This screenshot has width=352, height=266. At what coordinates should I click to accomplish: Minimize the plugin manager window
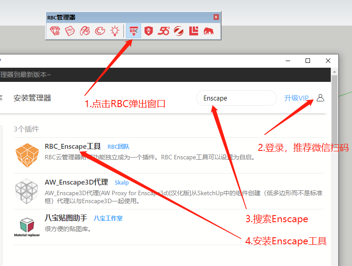(288, 61)
